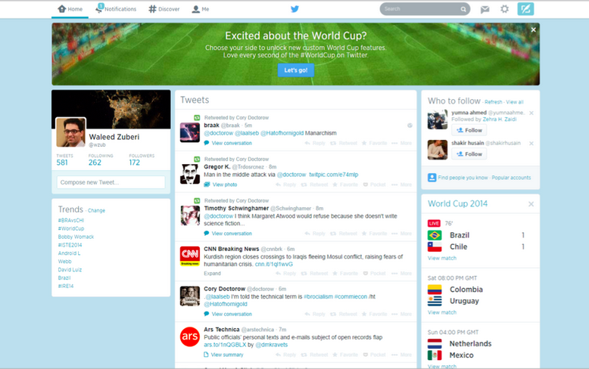Favorite Gregor K.'s tweet
The height and width of the screenshot is (369, 589).
point(345,184)
